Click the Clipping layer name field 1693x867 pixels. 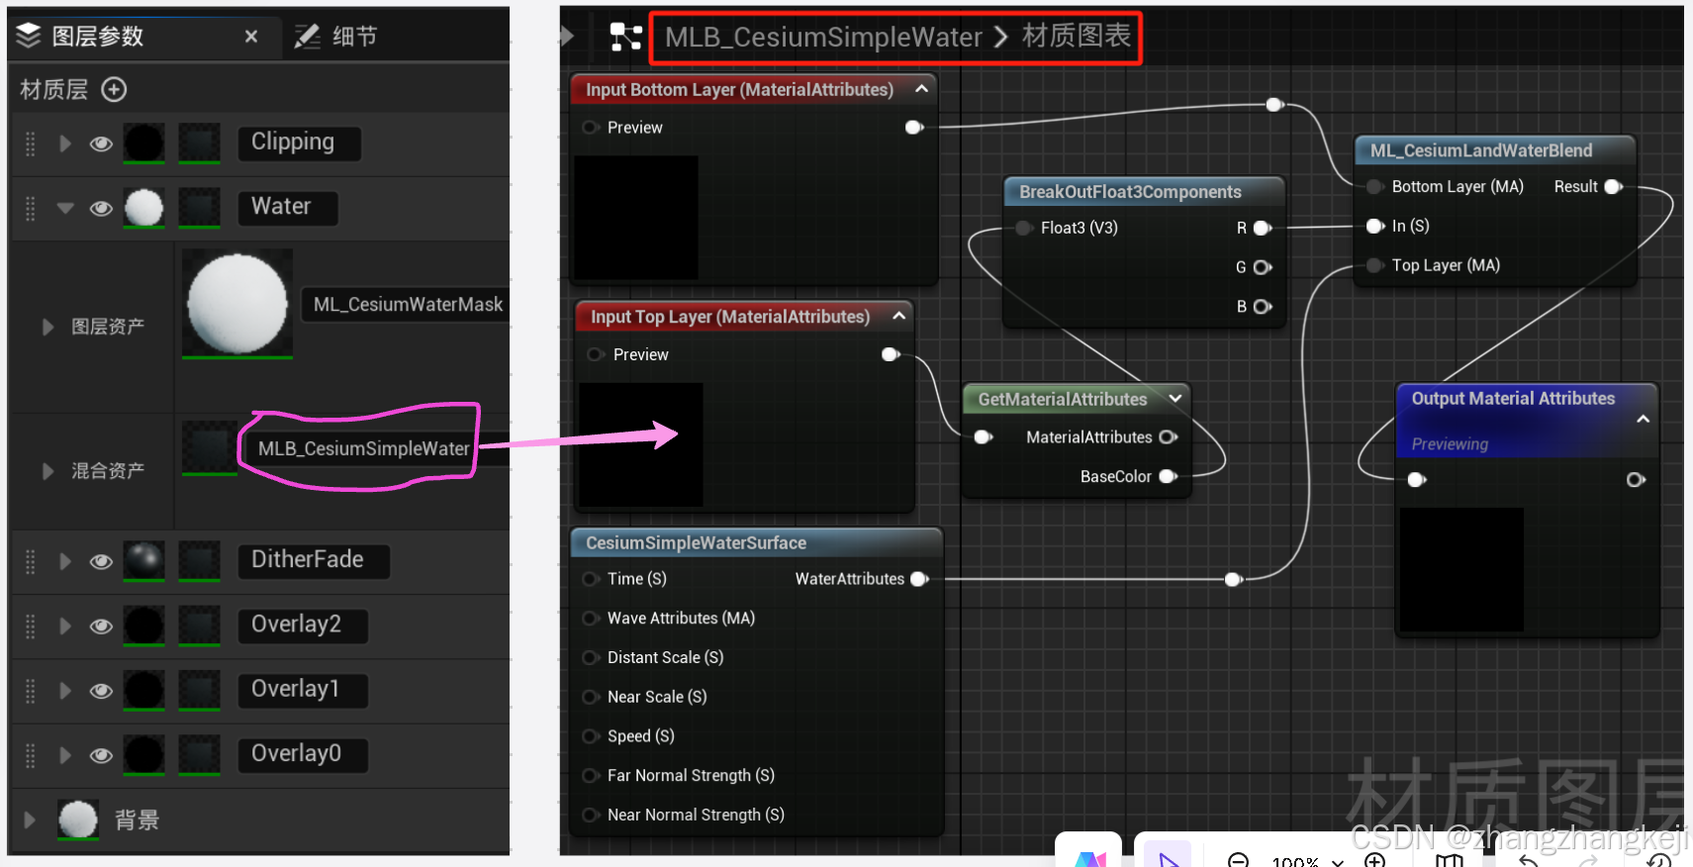299,143
